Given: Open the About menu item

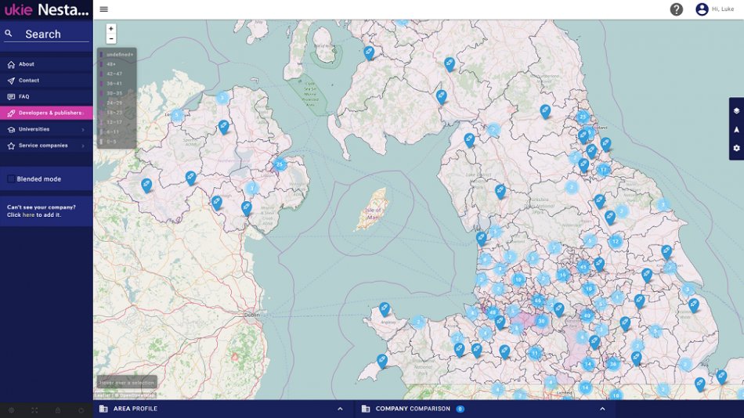Looking at the screenshot, I should [x=46, y=64].
